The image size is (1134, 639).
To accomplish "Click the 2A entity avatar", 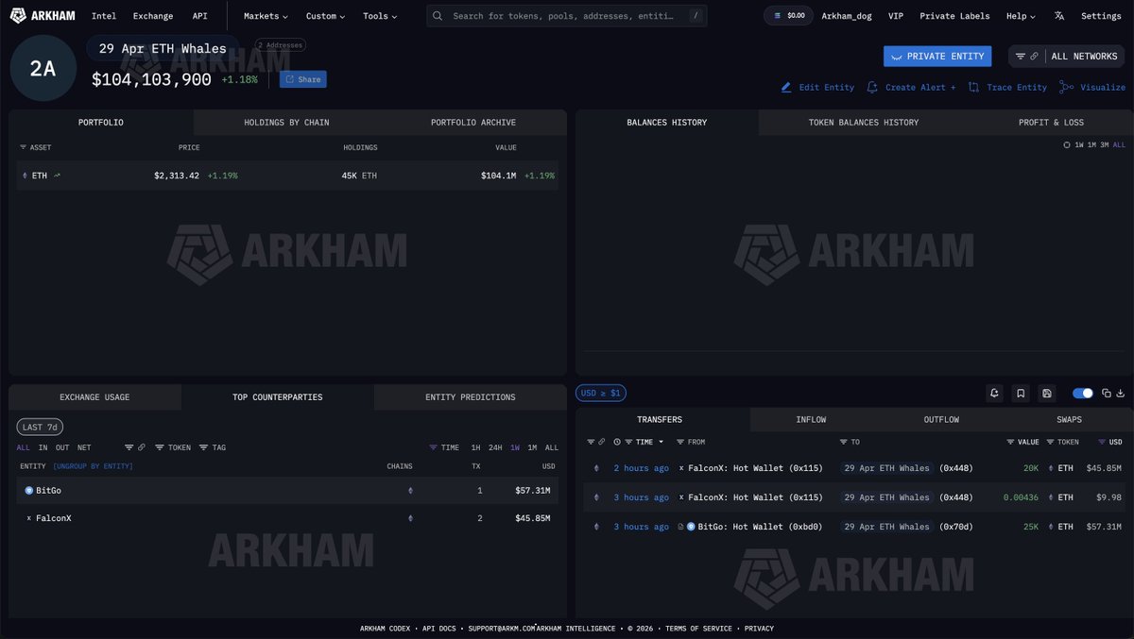I will [x=43, y=68].
